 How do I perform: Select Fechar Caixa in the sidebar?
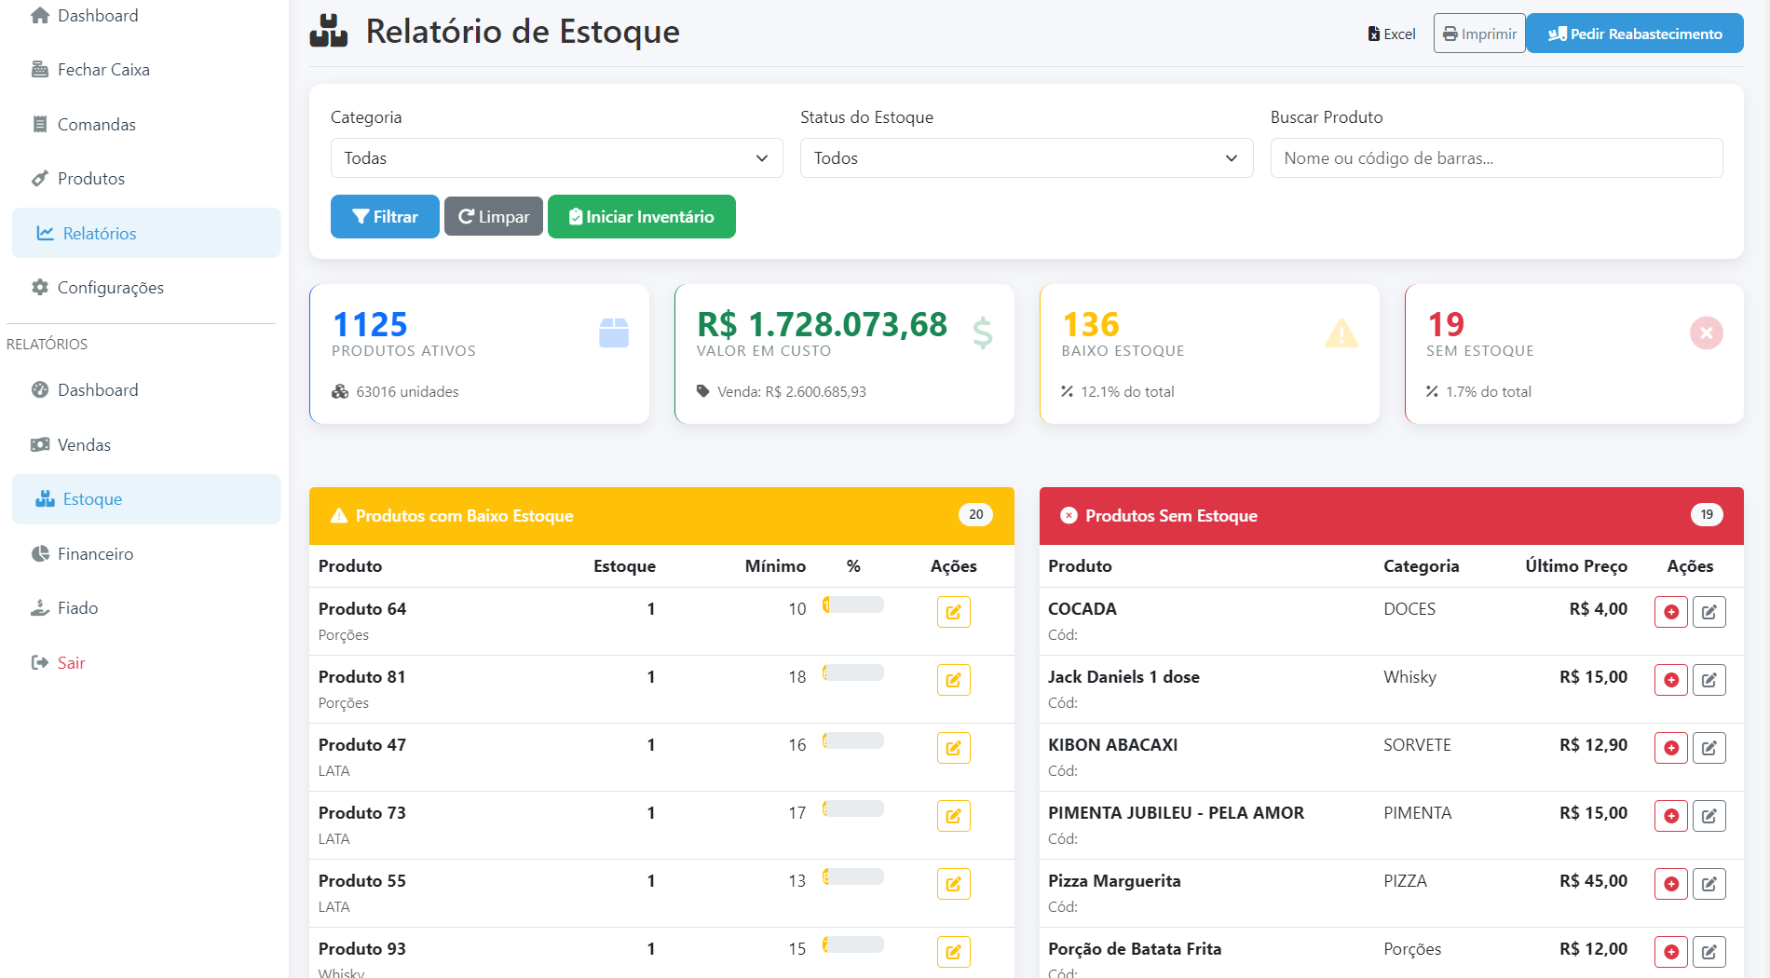pyautogui.click(x=102, y=70)
